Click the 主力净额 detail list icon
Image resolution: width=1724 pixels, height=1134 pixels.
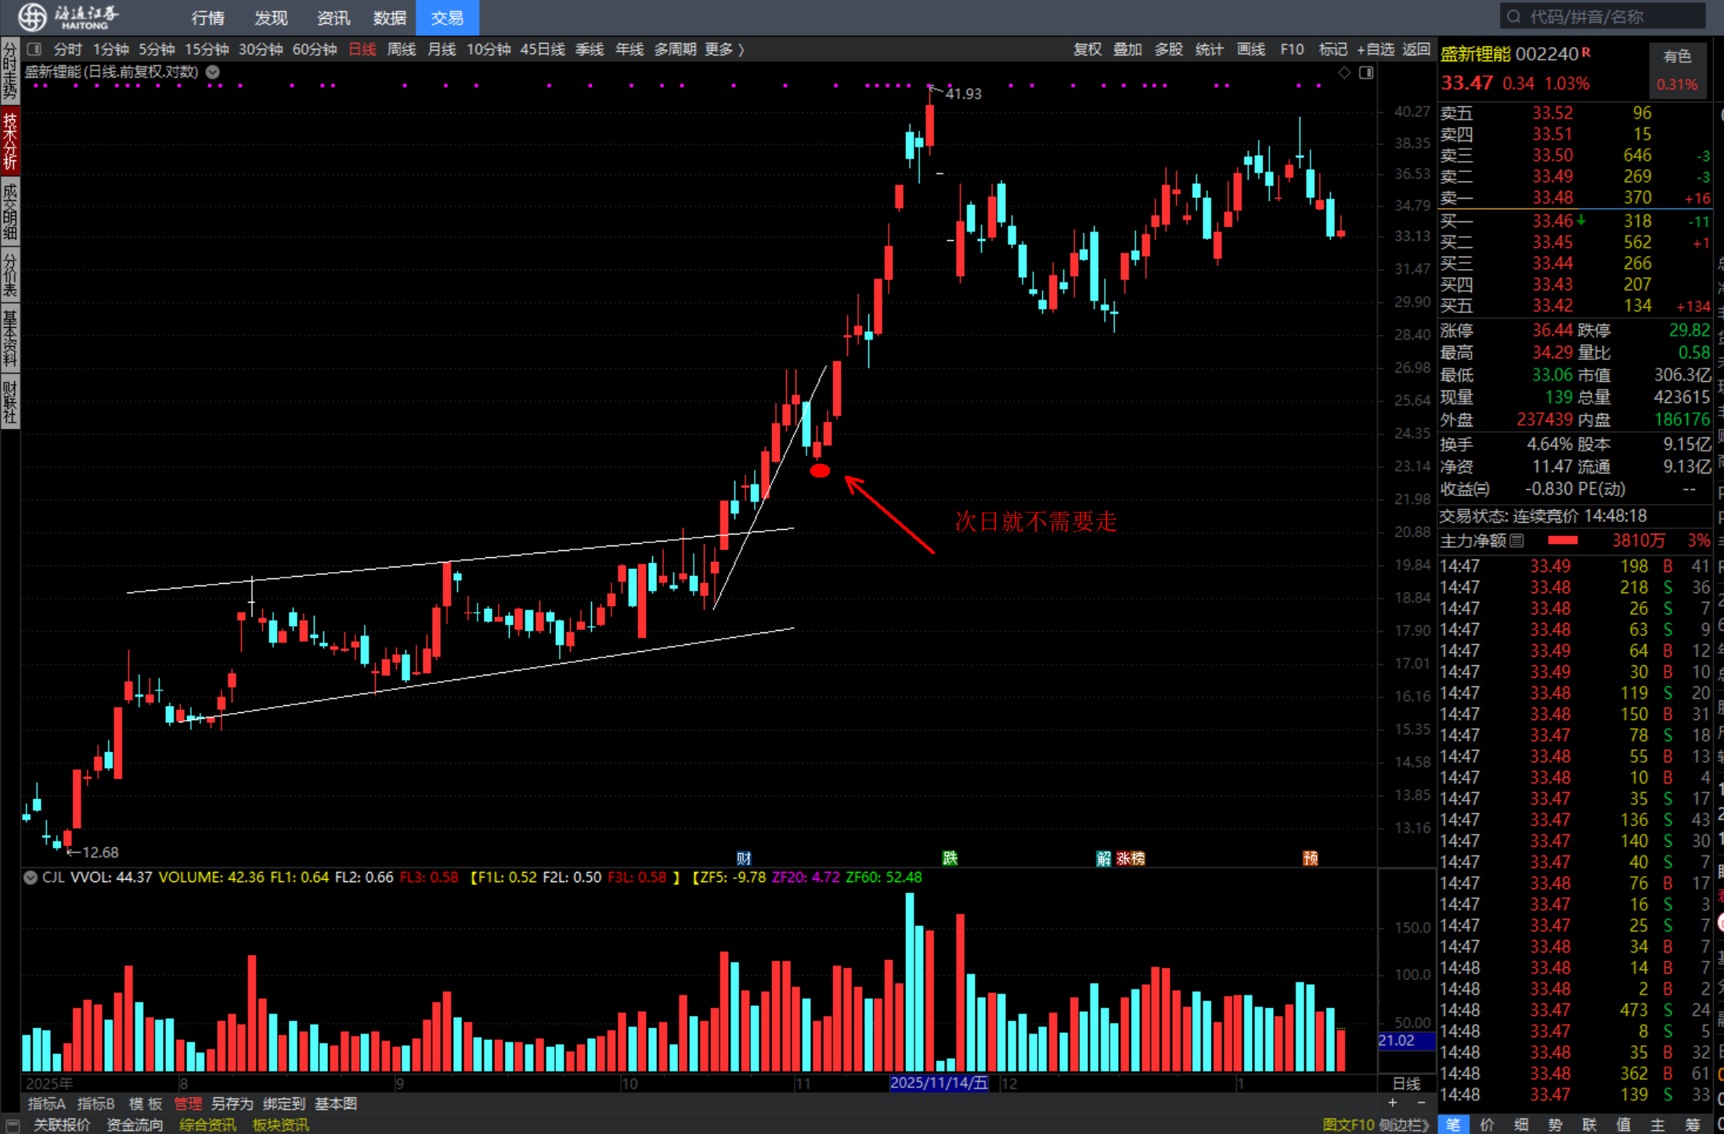pos(1517,541)
